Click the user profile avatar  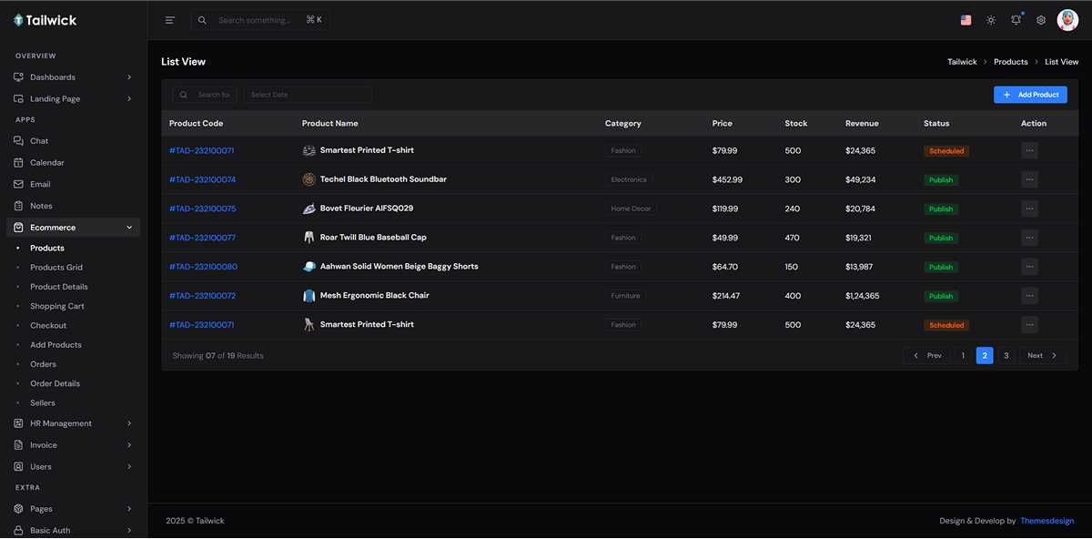1067,20
